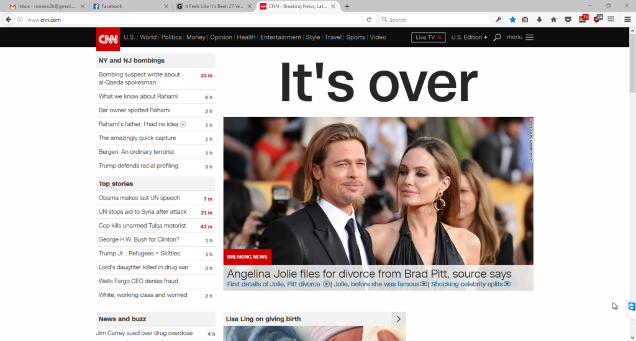Open the Sports section
Viewport: 636px width, 341px height.
click(x=356, y=37)
